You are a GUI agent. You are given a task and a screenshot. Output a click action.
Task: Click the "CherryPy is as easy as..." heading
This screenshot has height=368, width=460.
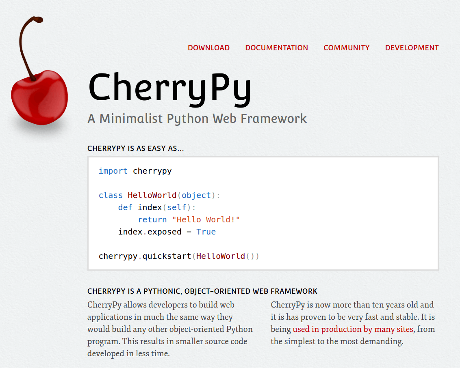135,148
